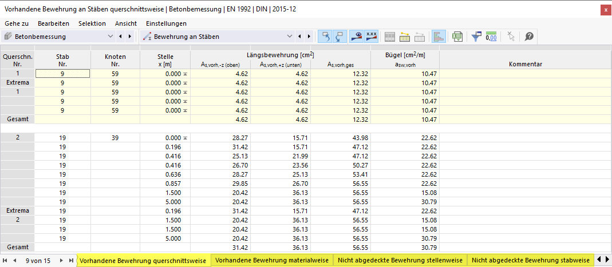Click the yellow member table icon

click(405, 37)
